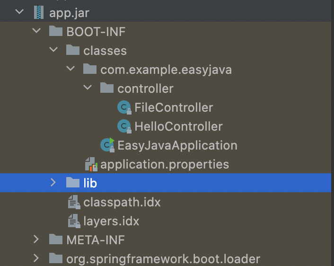Click the controller package folder icon
334x266 pixels.
point(107,89)
